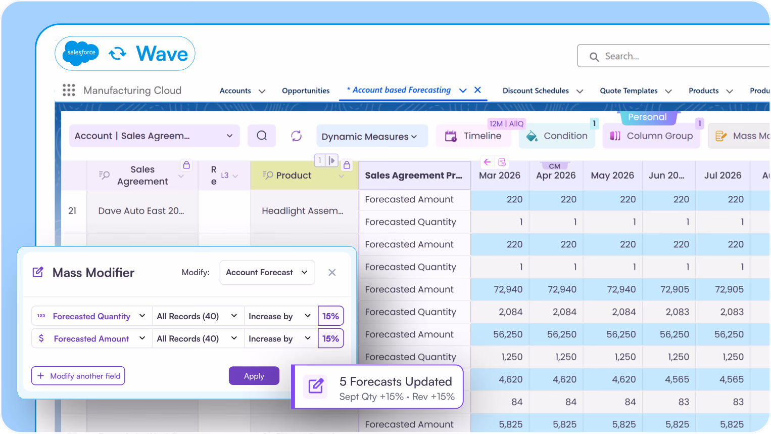Click the sync arrows icon beside Wave
Screen dimensions: 771x434
(x=118, y=53)
